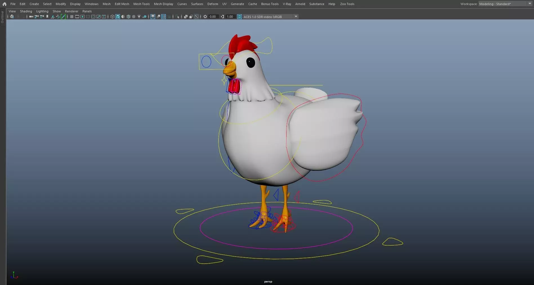Open the Workspace dropdown Modeling - Standard
534x285 pixels.
pos(505,4)
